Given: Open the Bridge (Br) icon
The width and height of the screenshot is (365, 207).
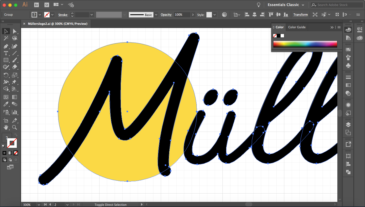Looking at the screenshot, I should (x=36, y=5).
